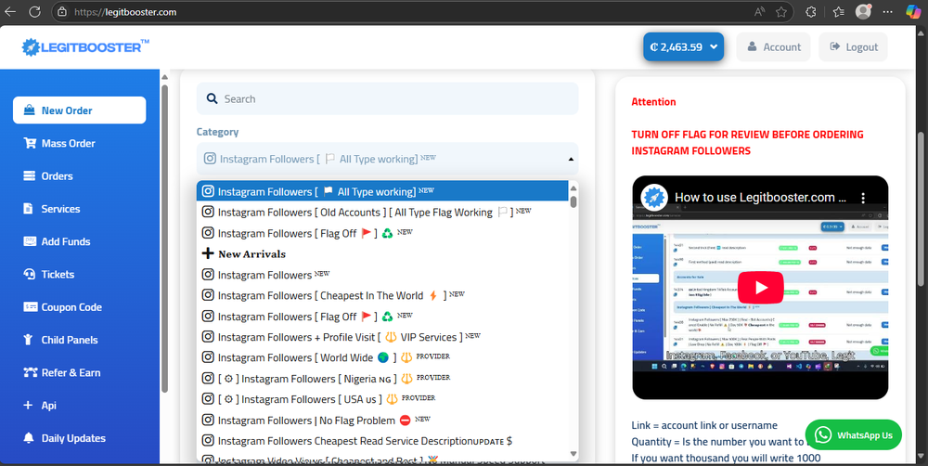Play the How to use Legitbooster video
This screenshot has height=466, width=928.
pyautogui.click(x=761, y=288)
